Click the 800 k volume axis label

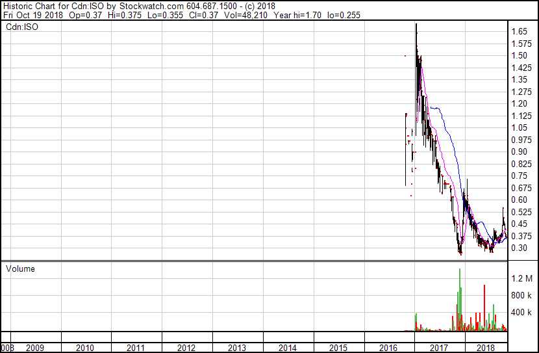pos(521,296)
